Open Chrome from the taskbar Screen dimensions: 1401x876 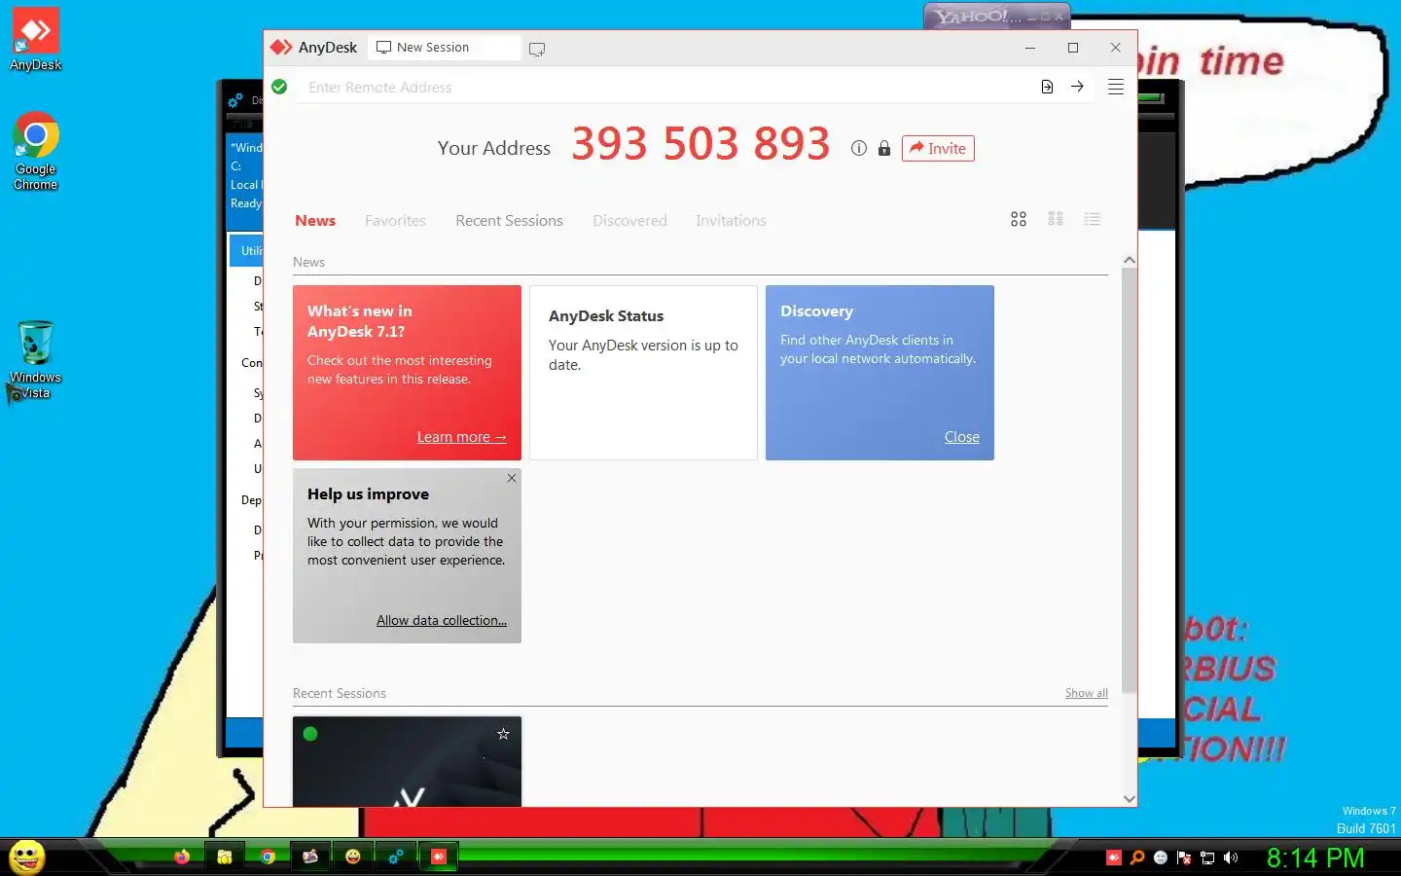268,858
